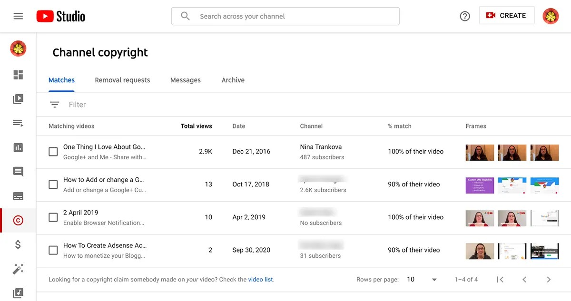Open the Comments section
Screen dimensions: 571x301
[18, 172]
